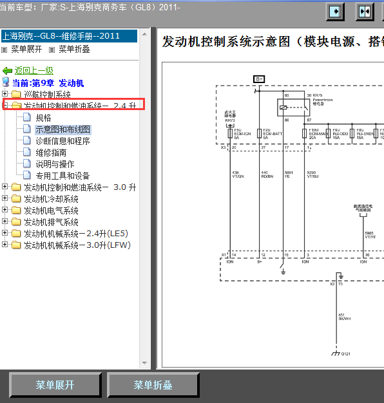Screen dimensions: 384x403
Task: Click the 巡航控制系统 label
Action: tap(47, 95)
